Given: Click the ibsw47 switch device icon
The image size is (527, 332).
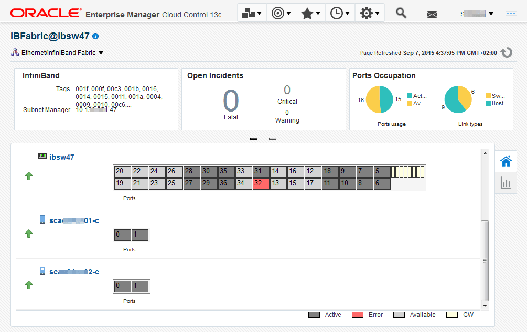Looking at the screenshot, I should point(42,156).
